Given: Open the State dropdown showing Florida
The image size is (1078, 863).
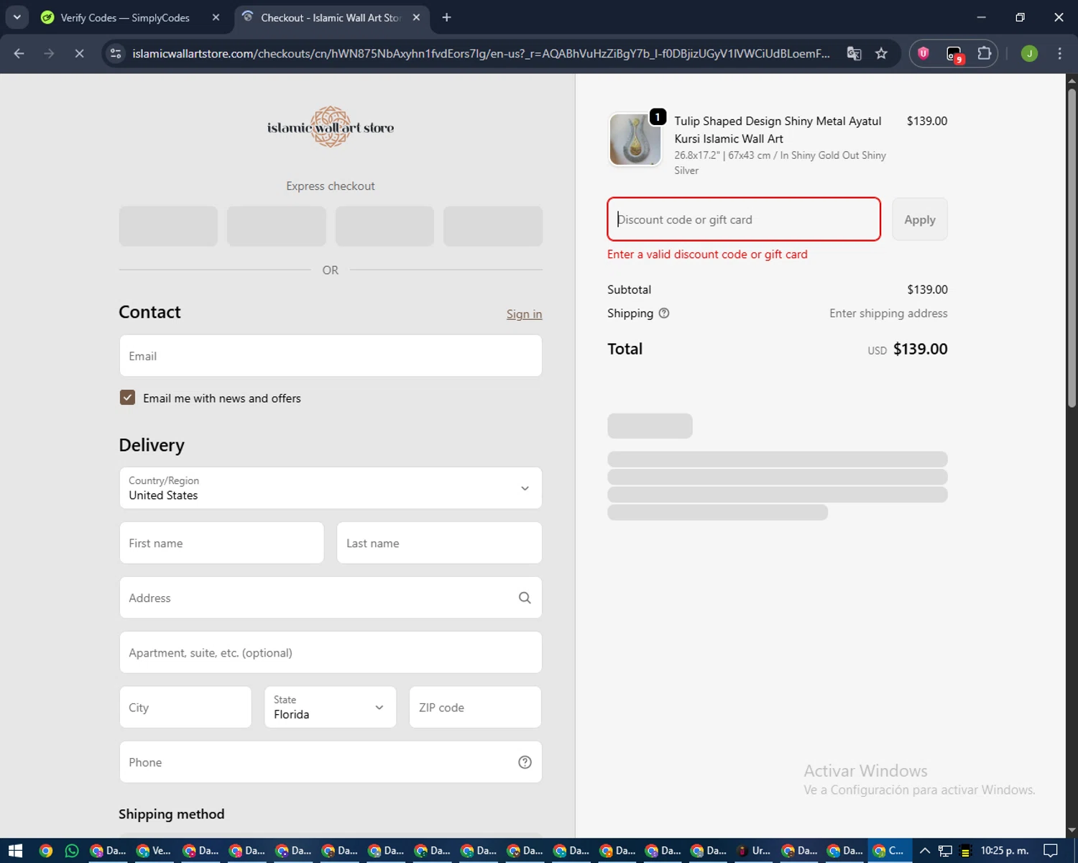Looking at the screenshot, I should point(331,707).
